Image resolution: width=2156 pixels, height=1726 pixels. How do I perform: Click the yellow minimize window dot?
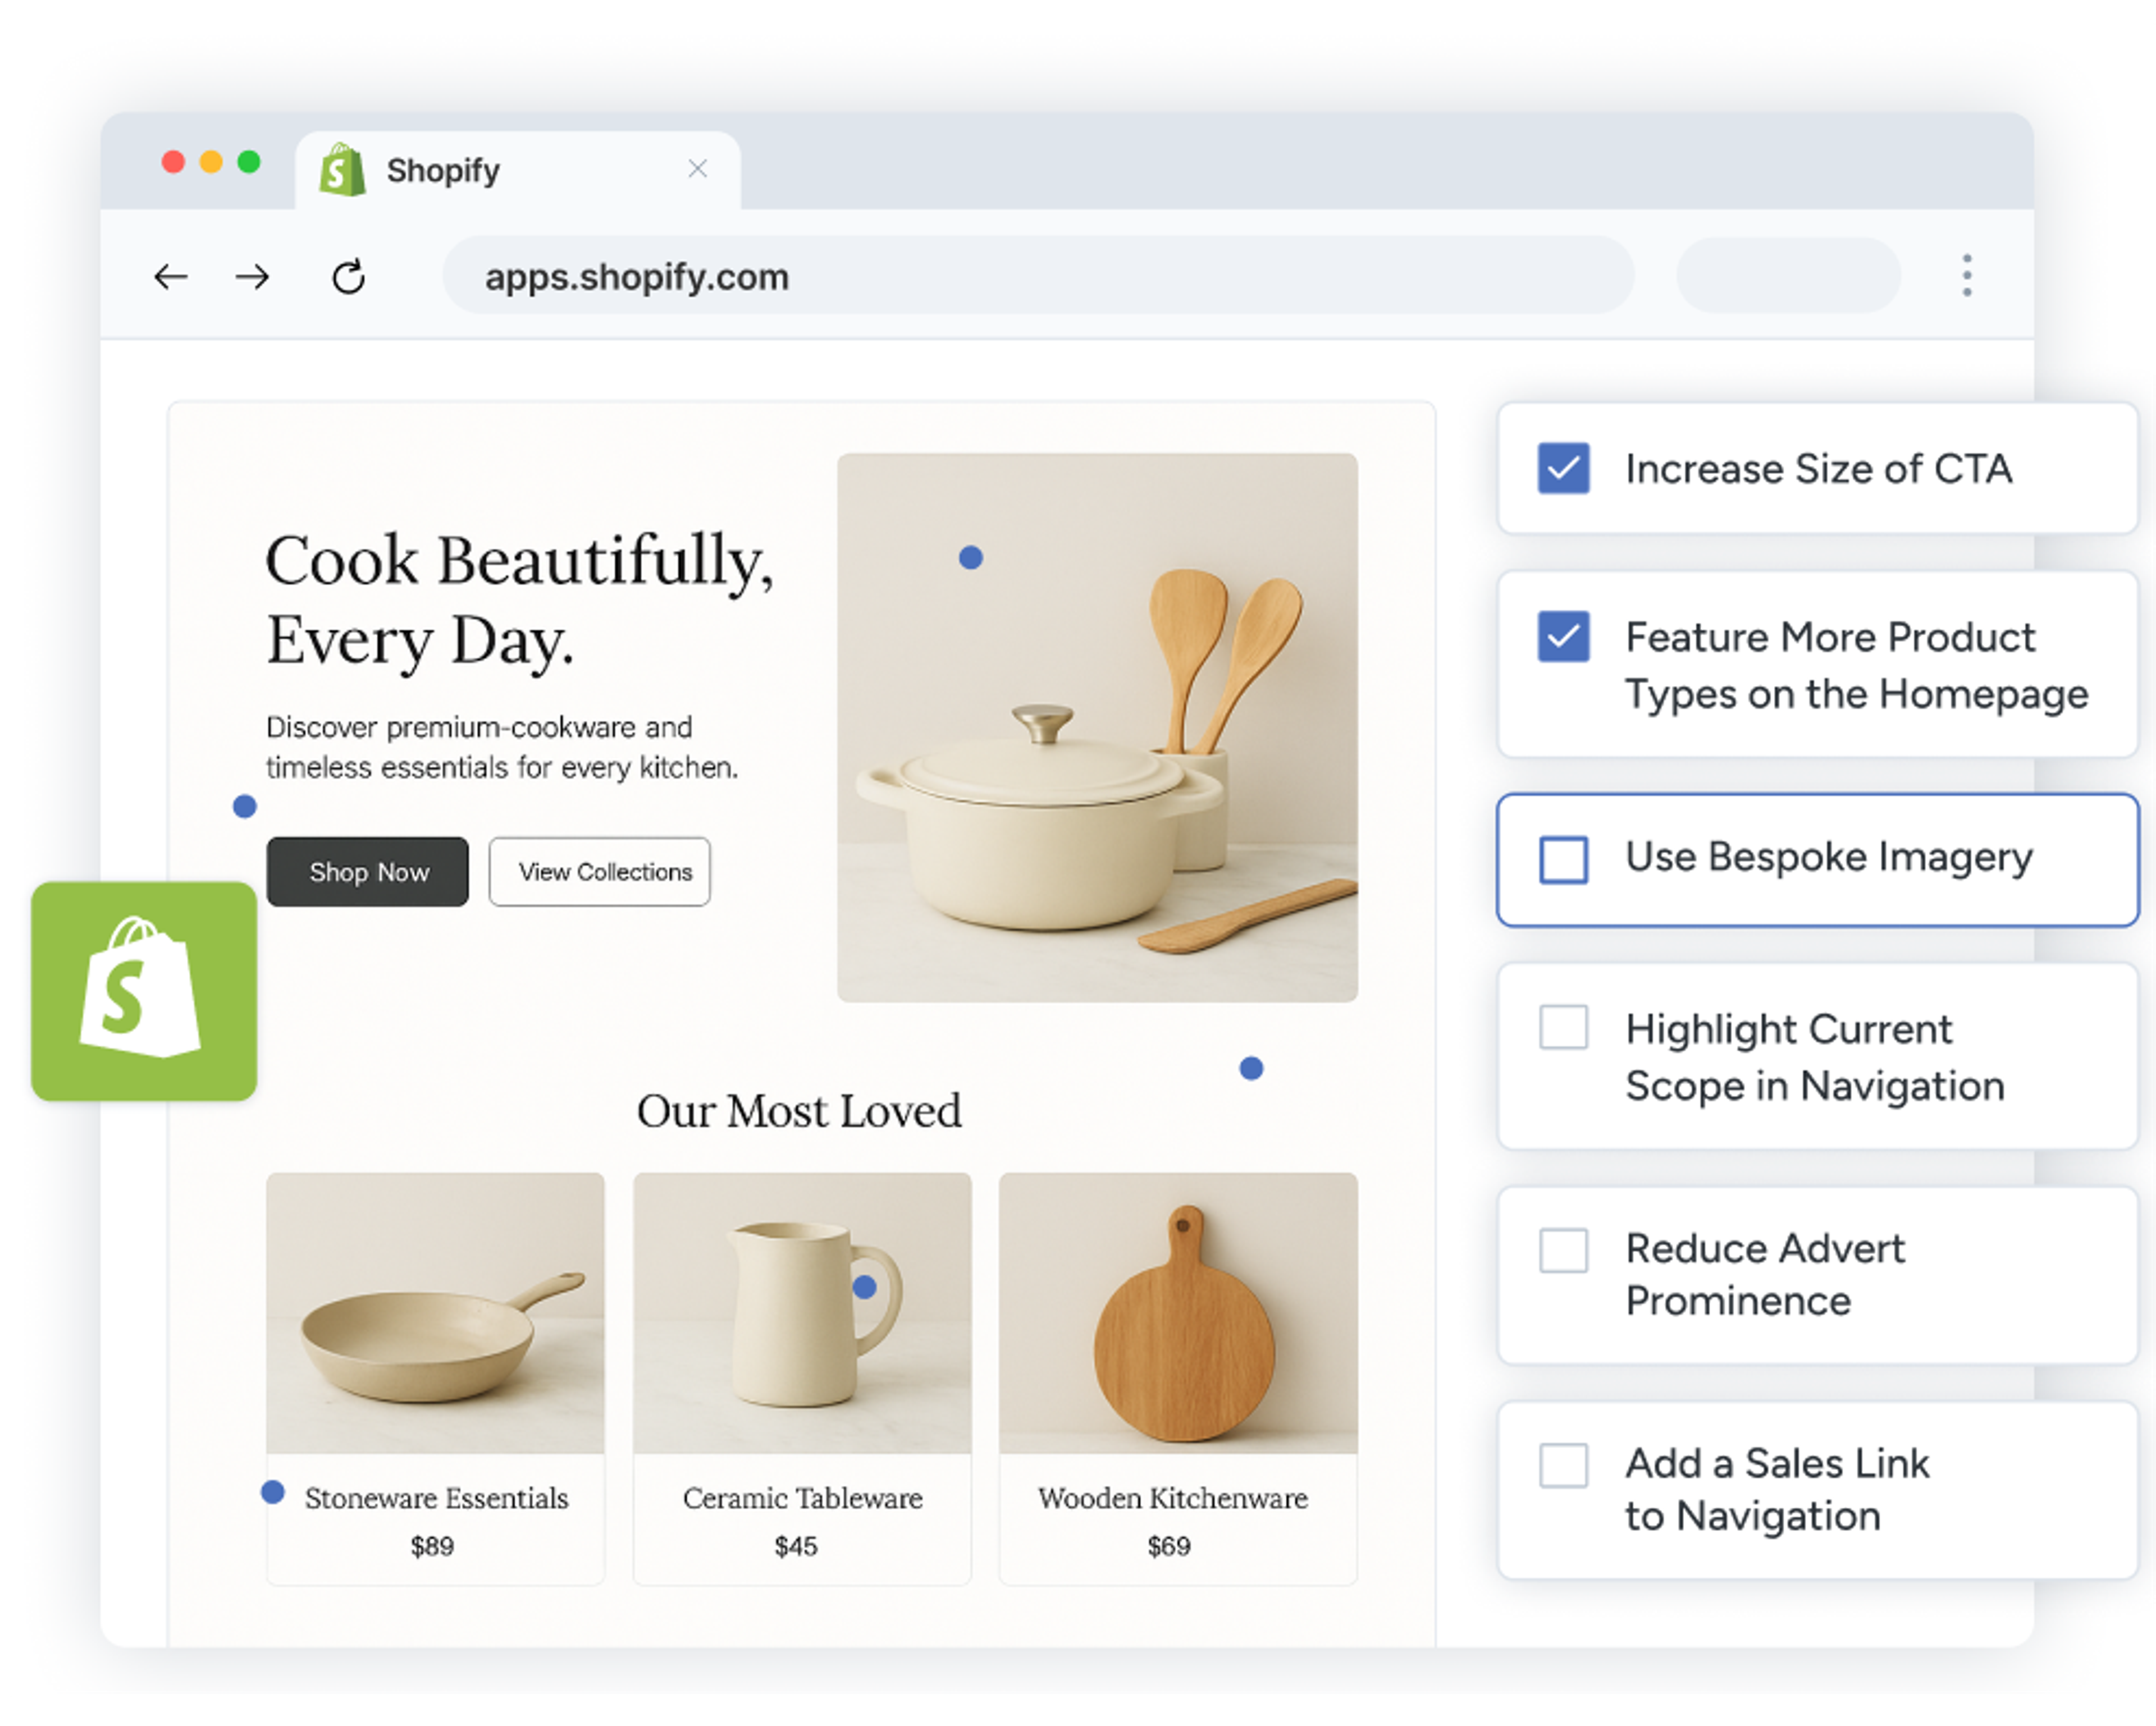point(211,162)
